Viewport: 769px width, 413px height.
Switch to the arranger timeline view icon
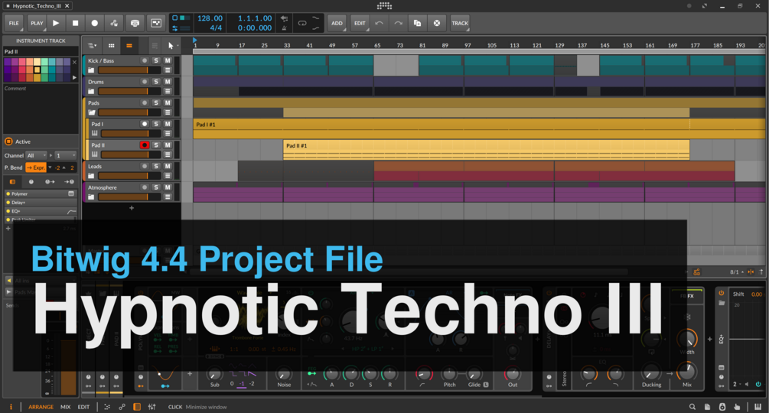(129, 46)
